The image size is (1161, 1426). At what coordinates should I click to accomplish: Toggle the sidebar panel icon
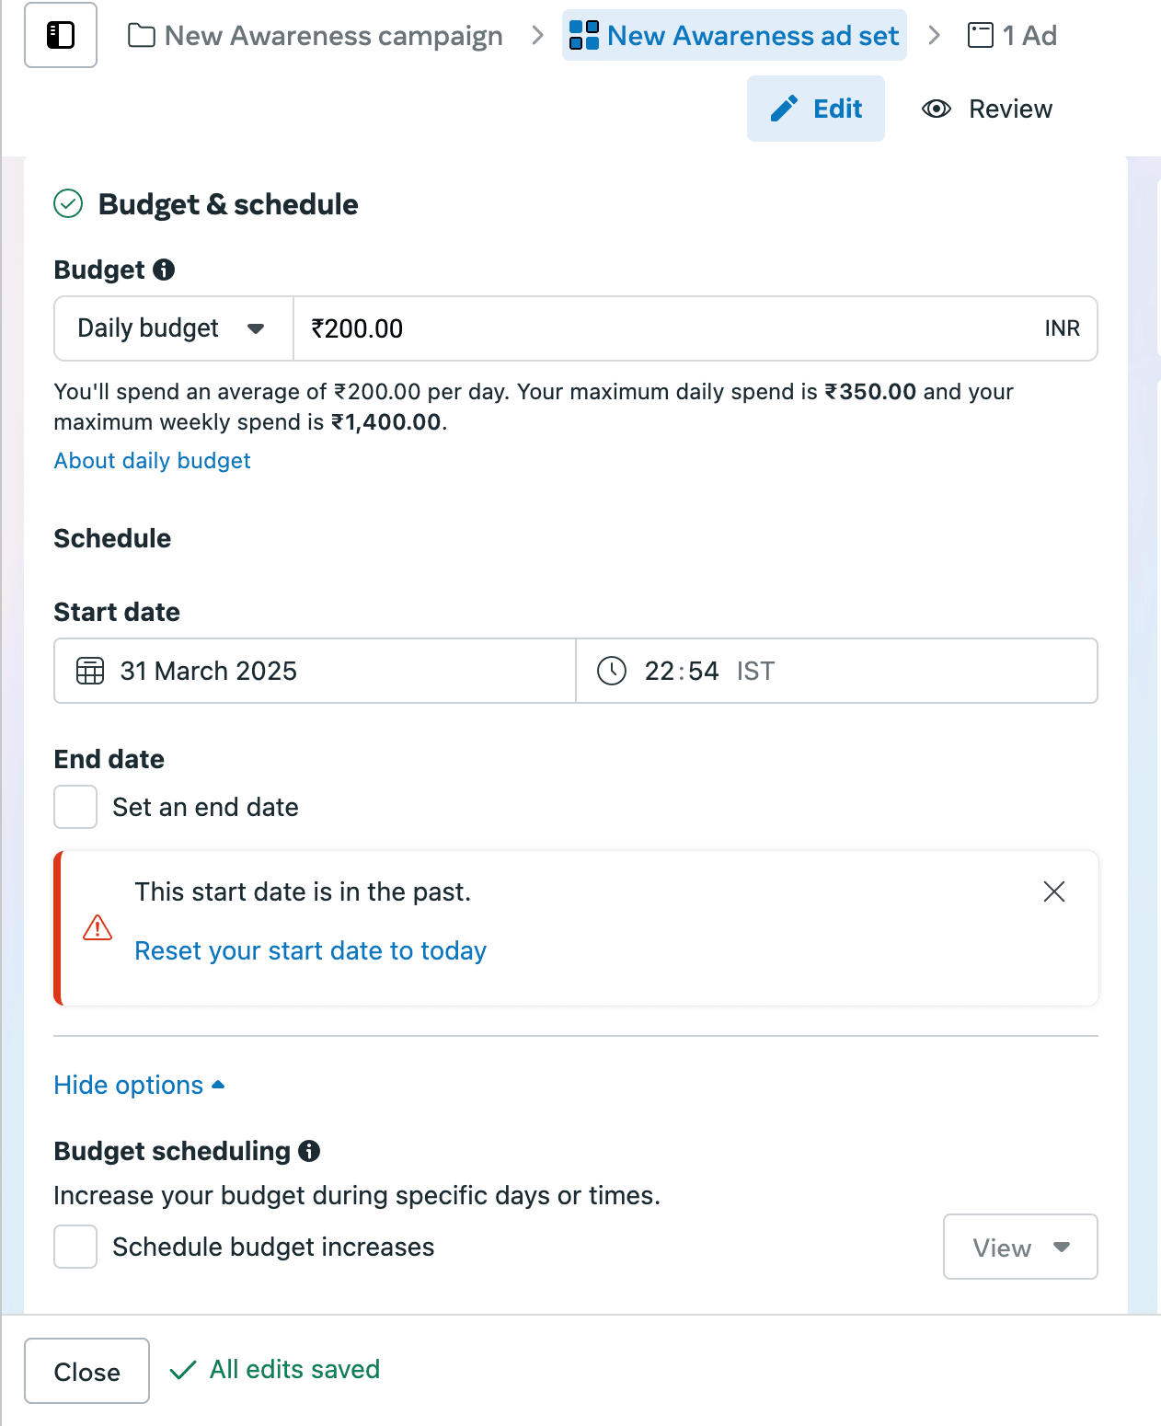tap(61, 36)
